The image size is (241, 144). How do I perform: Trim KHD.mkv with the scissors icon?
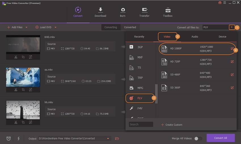[16, 57]
